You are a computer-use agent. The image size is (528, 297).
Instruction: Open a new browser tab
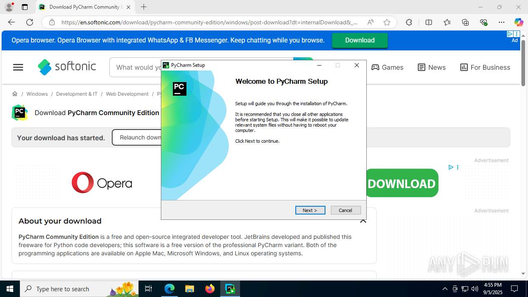144,7
